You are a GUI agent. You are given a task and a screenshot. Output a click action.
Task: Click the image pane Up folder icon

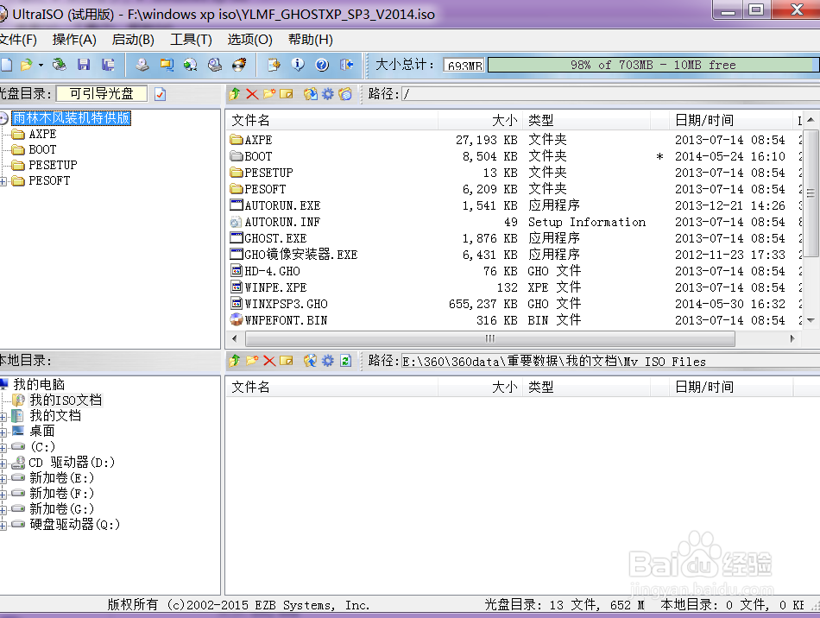coord(235,94)
